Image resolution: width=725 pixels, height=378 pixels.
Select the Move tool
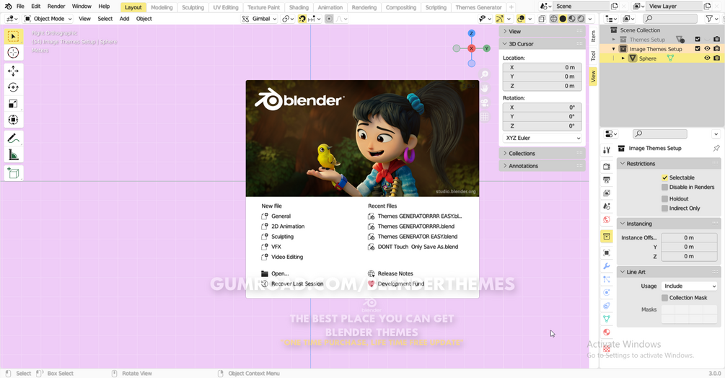tap(14, 71)
